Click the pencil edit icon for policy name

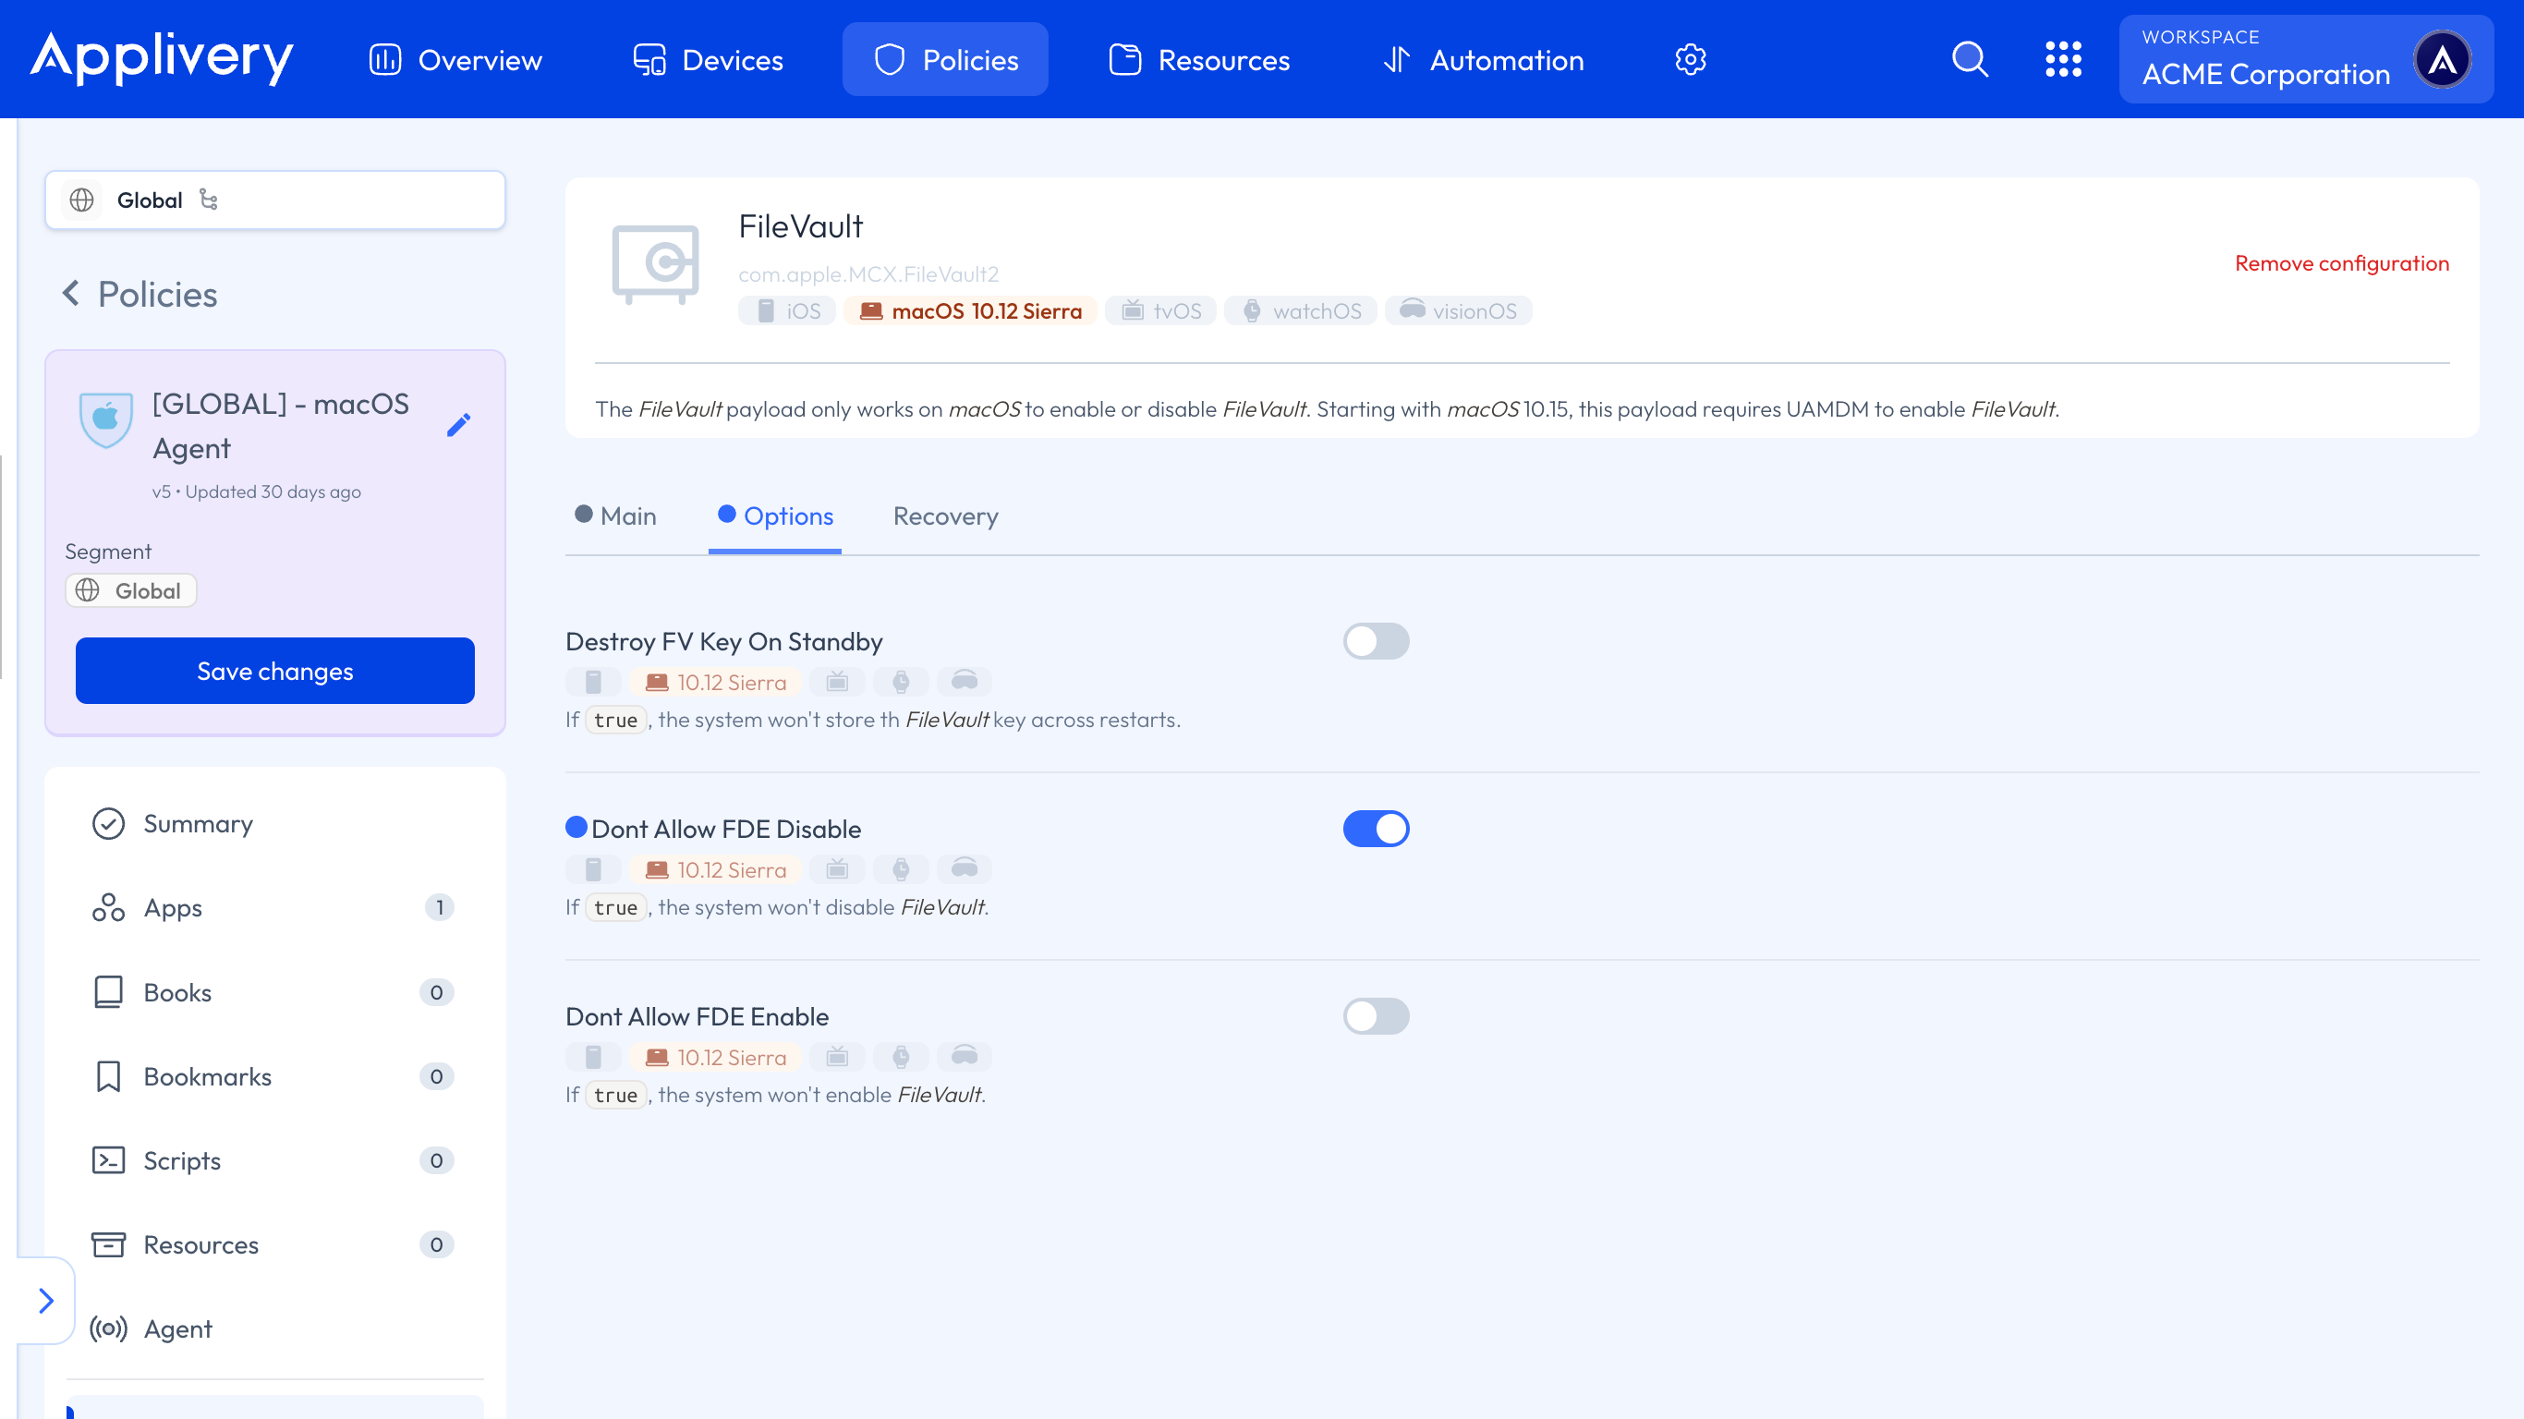pos(458,424)
